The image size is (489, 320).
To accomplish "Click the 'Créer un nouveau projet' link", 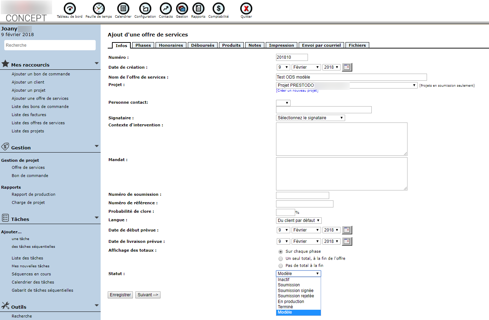I will [297, 91].
